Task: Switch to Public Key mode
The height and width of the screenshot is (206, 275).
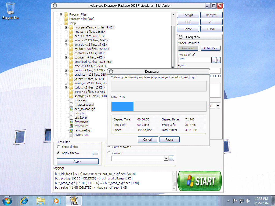Action: 211,48
